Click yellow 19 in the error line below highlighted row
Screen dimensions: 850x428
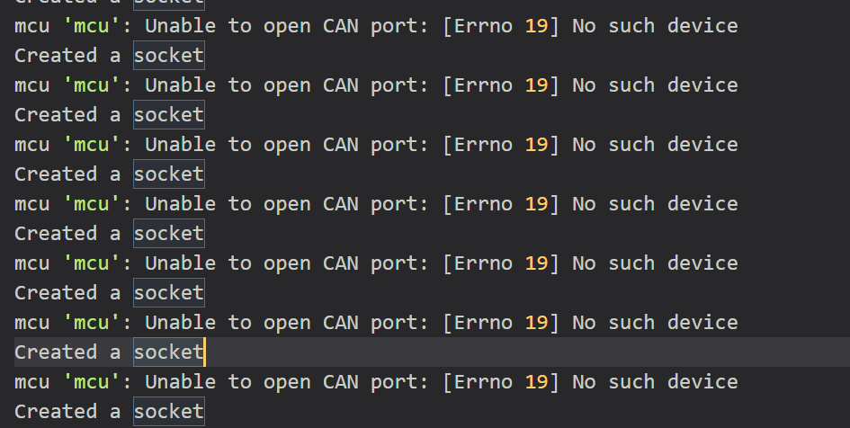(537, 382)
